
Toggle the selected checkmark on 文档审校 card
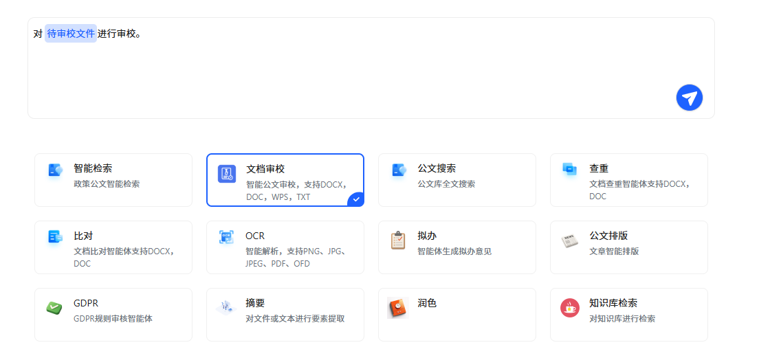(x=355, y=199)
